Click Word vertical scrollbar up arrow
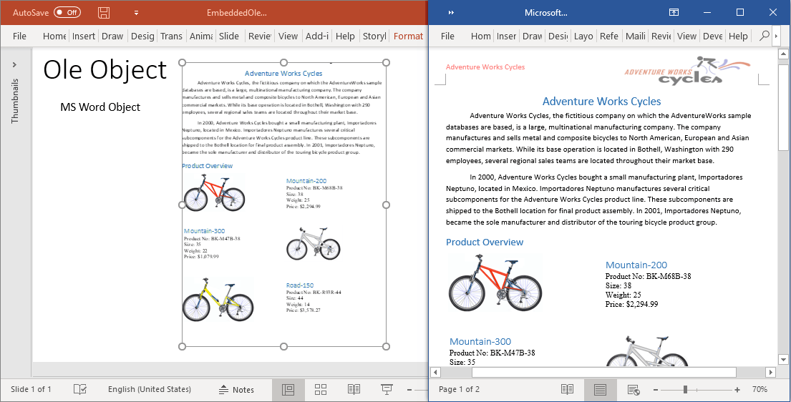The height and width of the screenshot is (402, 791). (x=783, y=54)
